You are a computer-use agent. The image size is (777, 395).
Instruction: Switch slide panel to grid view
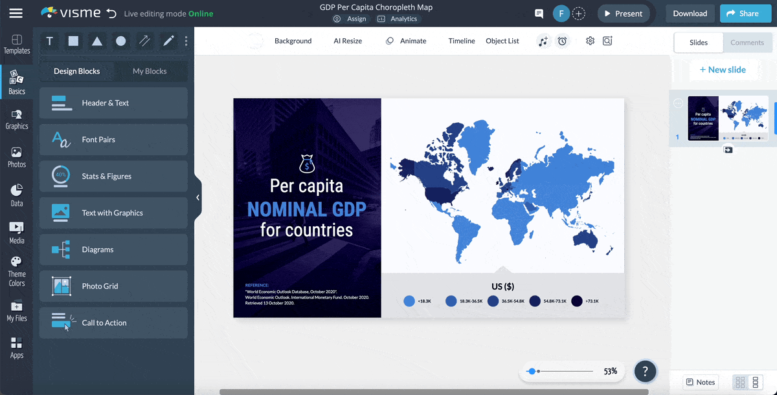pos(740,382)
